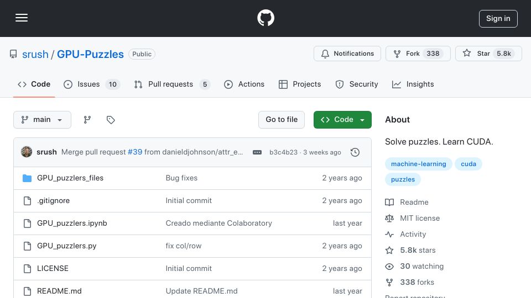Click the Public visibility label
This screenshot has width=531, height=298.
click(x=142, y=54)
